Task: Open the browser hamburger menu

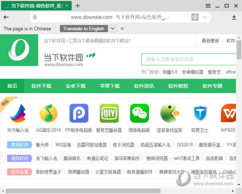Action: [x=208, y=6]
